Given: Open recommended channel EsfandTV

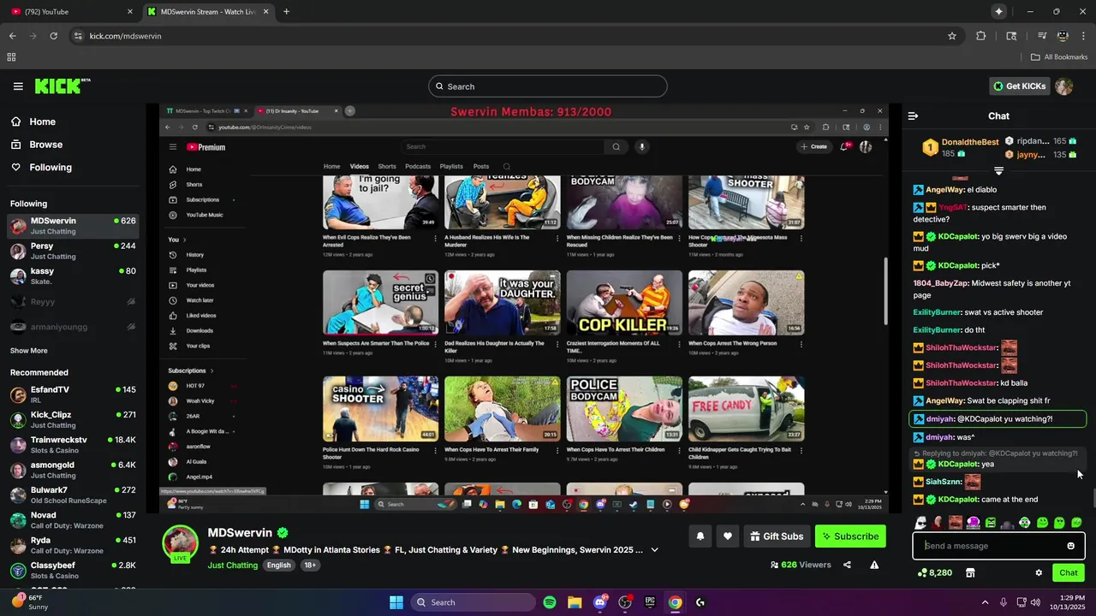Looking at the screenshot, I should point(73,394).
